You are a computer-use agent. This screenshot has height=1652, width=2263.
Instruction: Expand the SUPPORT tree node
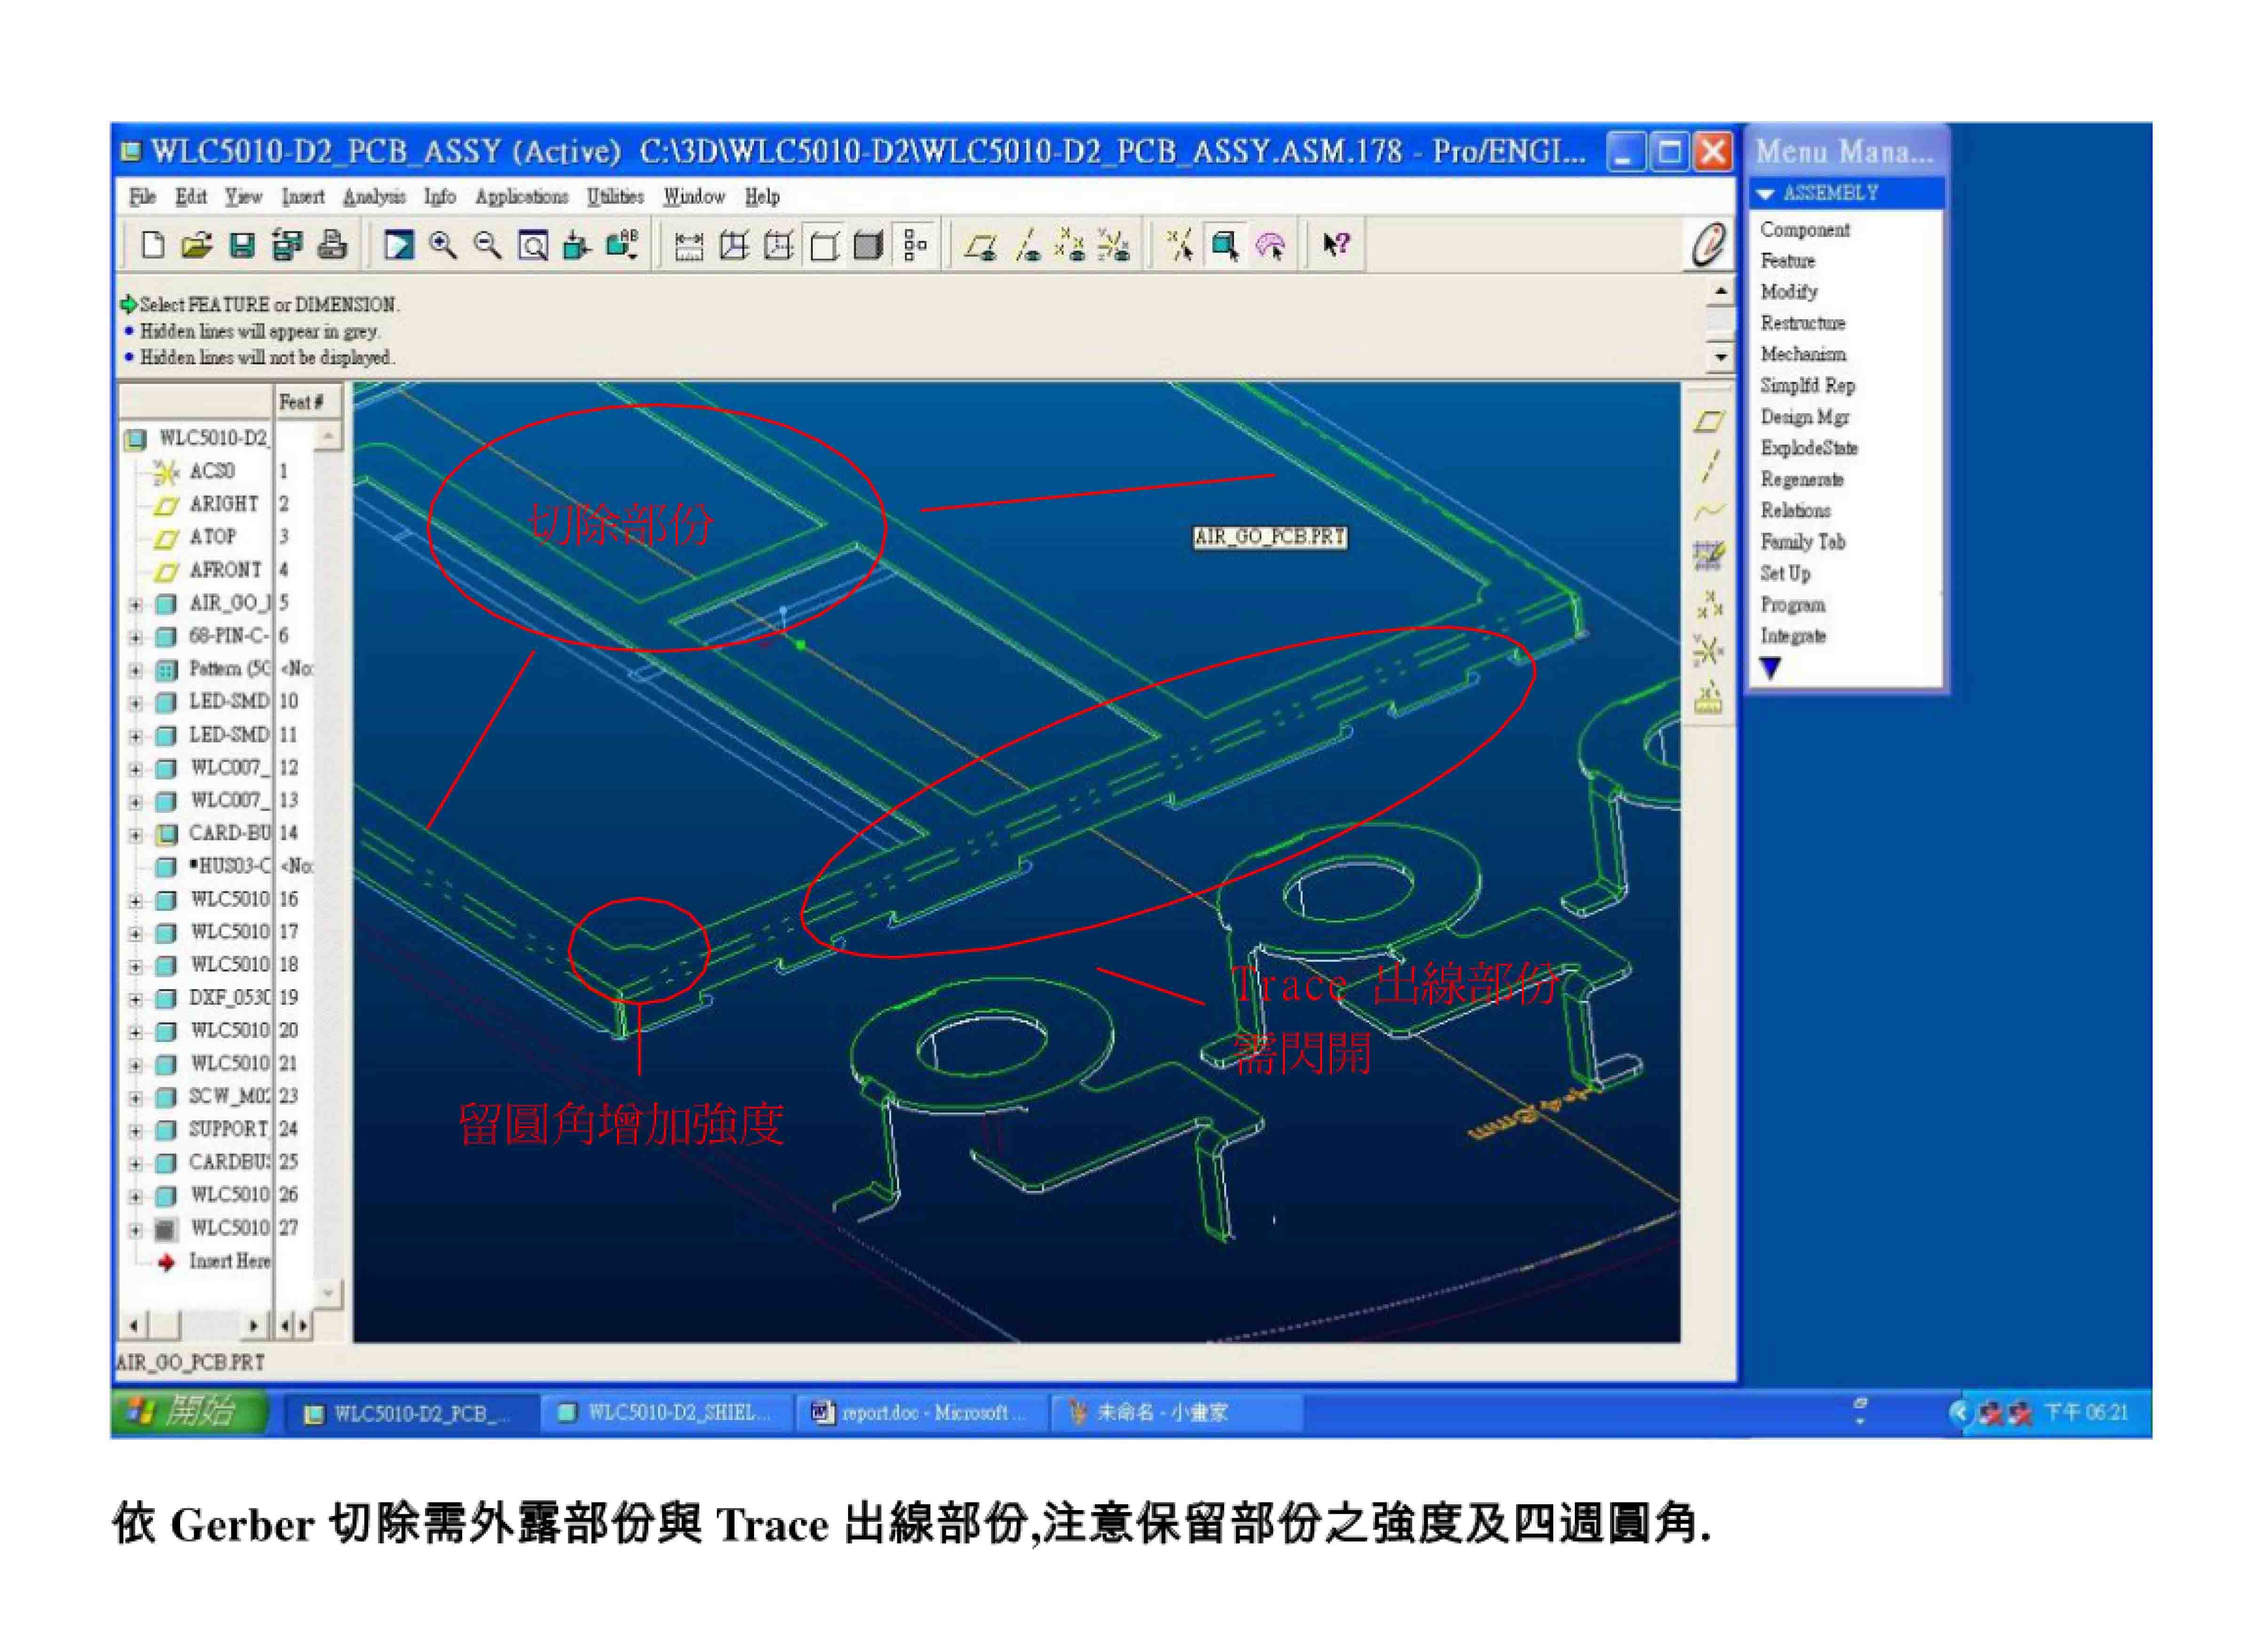click(x=135, y=1131)
